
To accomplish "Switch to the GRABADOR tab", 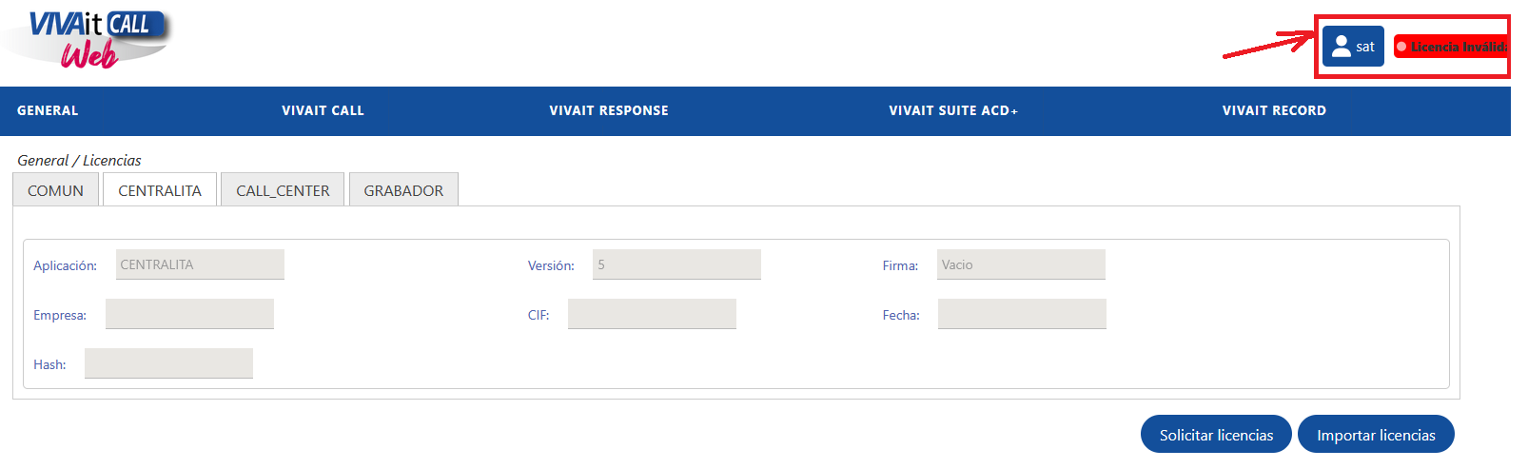I will 403,189.
